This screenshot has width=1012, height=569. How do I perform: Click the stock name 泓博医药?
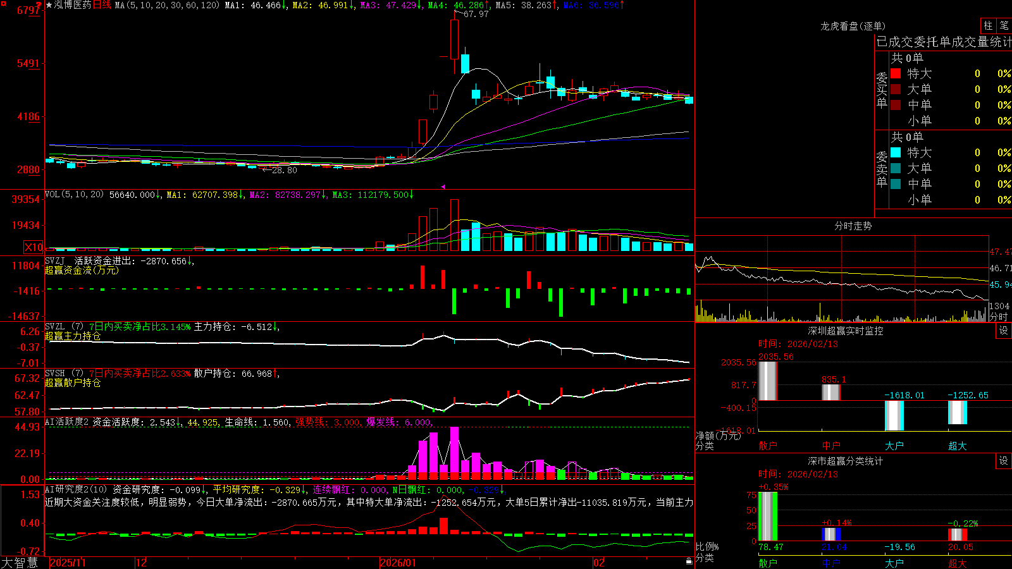73,5
